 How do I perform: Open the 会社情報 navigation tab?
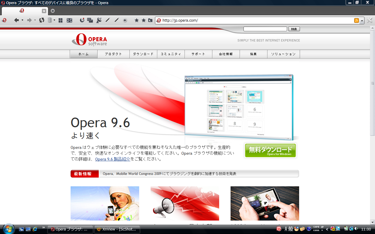pyautogui.click(x=226, y=54)
